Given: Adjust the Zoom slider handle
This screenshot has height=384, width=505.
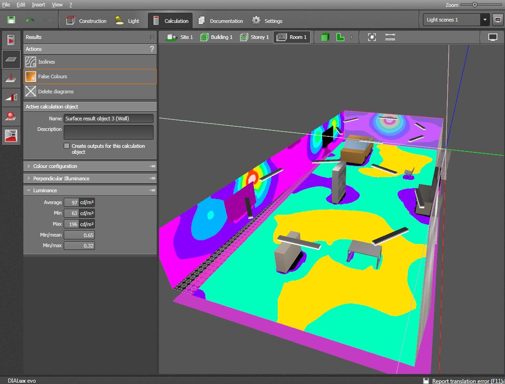Looking at the screenshot, I should [x=475, y=5].
